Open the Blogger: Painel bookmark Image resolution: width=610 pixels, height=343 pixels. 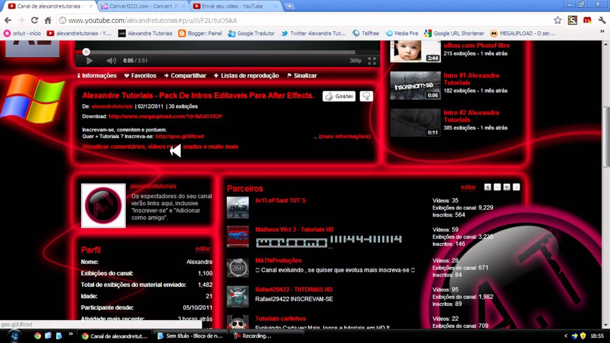pyautogui.click(x=200, y=33)
